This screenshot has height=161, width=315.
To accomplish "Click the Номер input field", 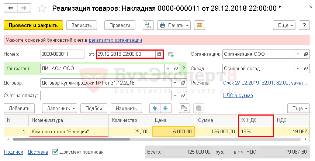I will 63,54.
